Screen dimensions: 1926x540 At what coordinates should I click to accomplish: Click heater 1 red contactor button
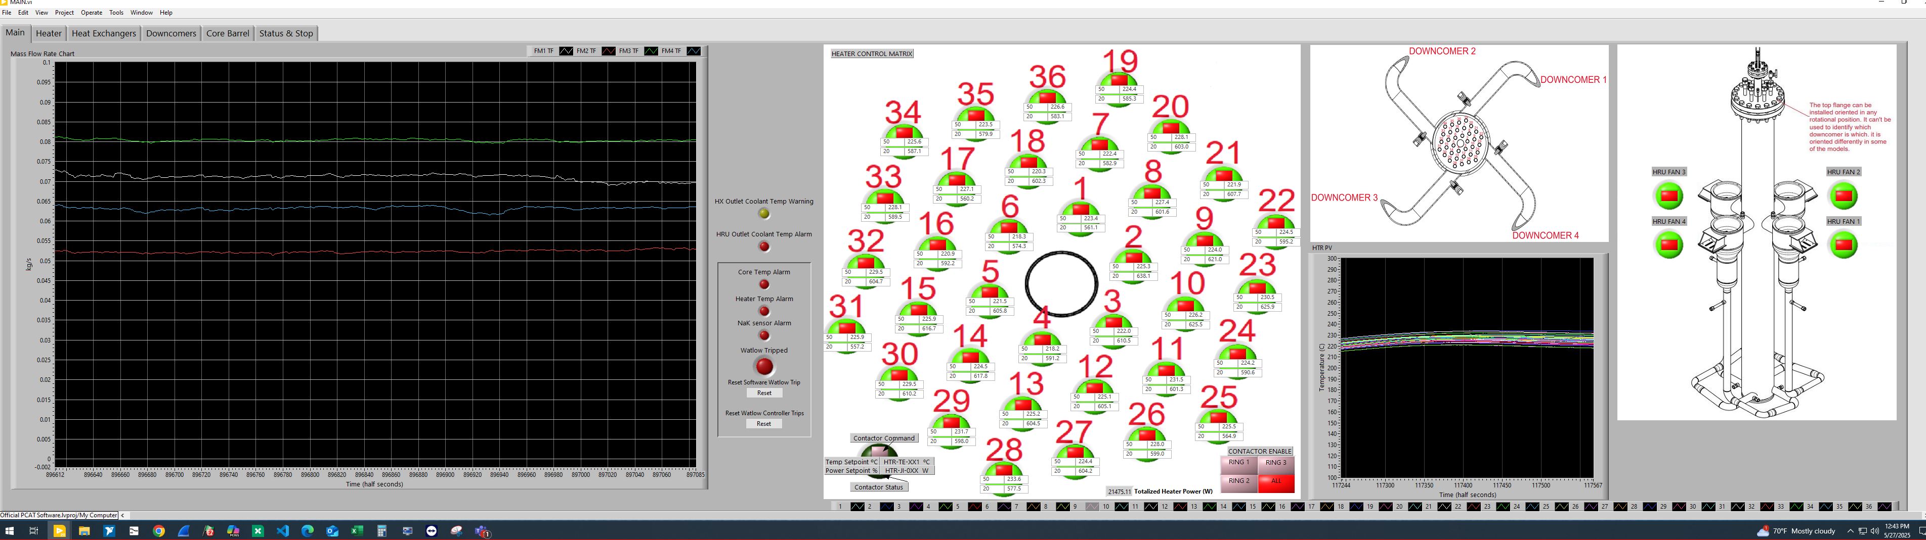pyautogui.click(x=1081, y=209)
